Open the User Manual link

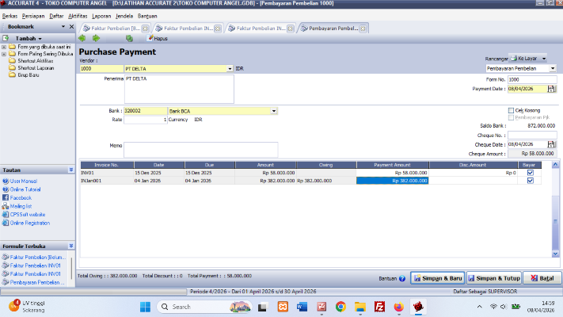tap(23, 181)
